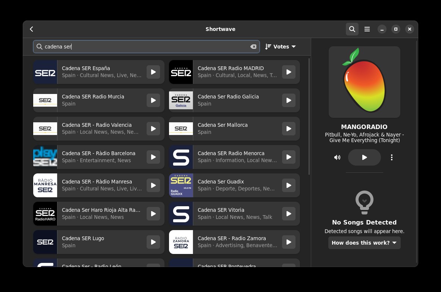The image size is (441, 292).
Task: Play Cadena SER - Ràdio Manresa
Action: pos(153,185)
